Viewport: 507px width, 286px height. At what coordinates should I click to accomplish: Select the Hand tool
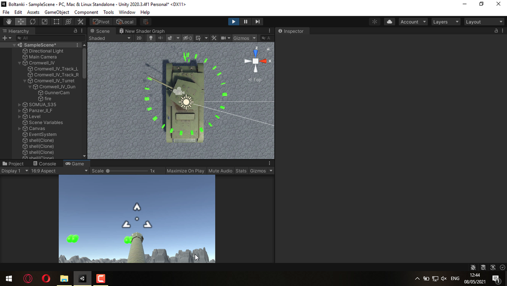[8, 22]
